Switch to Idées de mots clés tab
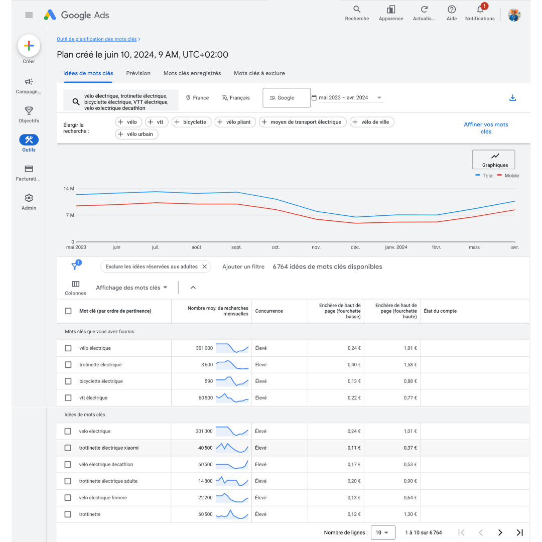This screenshot has width=542, height=542. click(x=88, y=73)
